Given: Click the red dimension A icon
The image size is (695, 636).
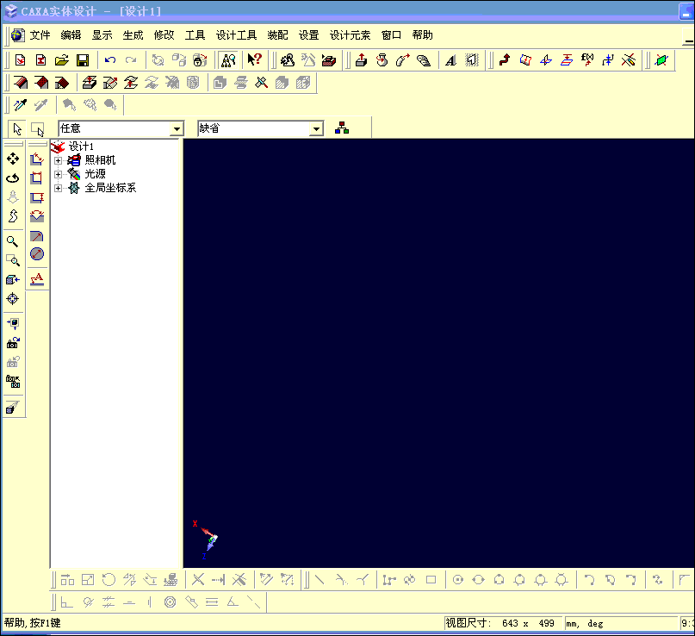Looking at the screenshot, I should tap(37, 279).
